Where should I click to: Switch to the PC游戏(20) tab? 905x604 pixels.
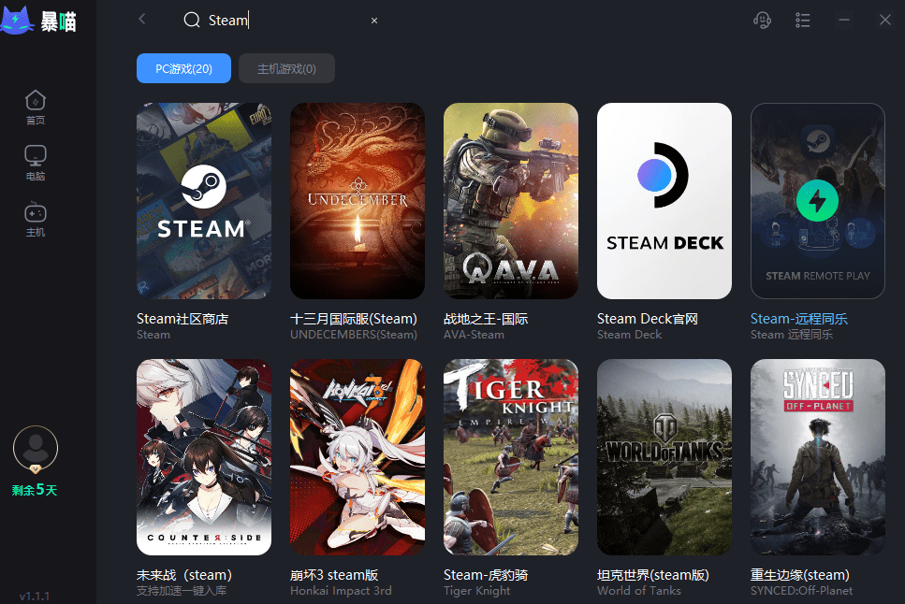point(183,68)
